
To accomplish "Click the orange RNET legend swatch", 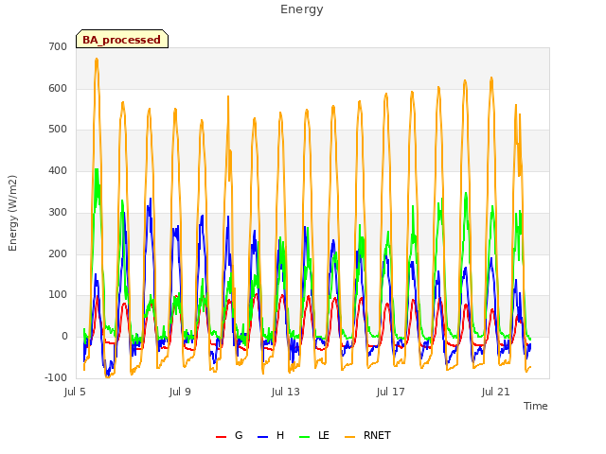I will click(349, 437).
